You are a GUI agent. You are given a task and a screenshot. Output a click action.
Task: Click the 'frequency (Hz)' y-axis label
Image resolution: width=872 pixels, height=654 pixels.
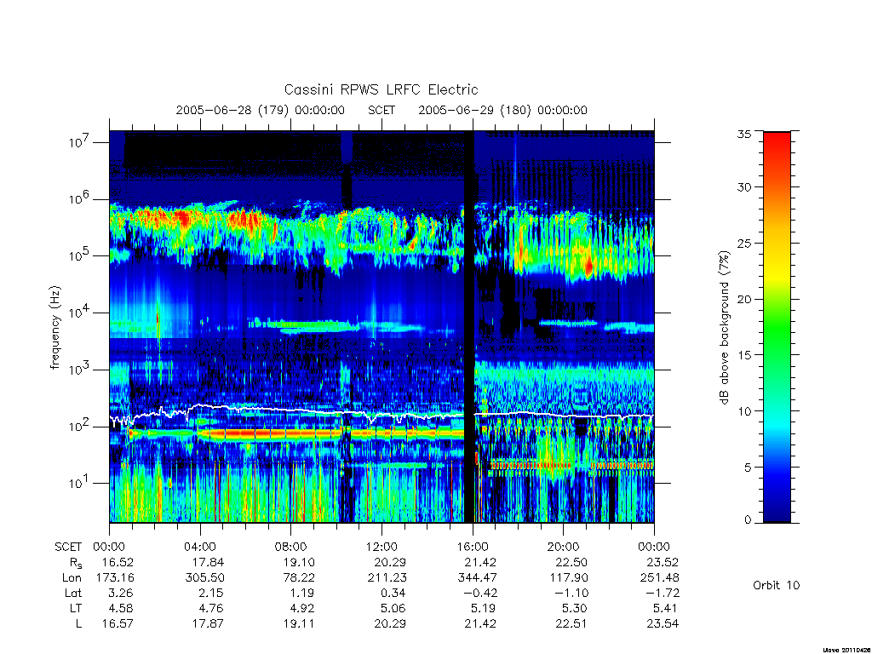[55, 328]
